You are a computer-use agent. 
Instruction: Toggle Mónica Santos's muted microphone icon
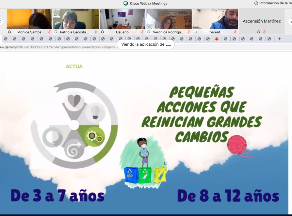49,32
